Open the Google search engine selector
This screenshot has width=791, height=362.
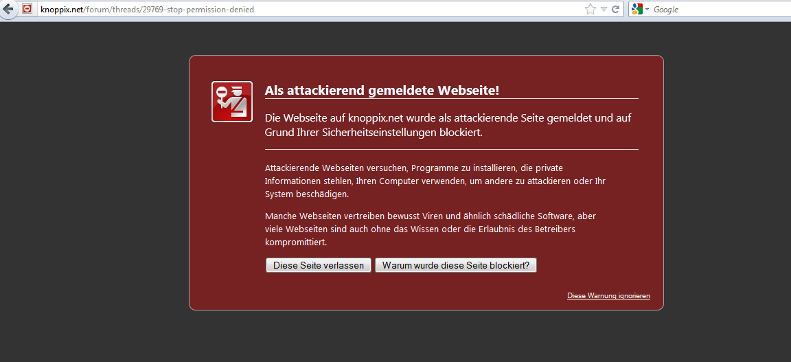pos(640,9)
